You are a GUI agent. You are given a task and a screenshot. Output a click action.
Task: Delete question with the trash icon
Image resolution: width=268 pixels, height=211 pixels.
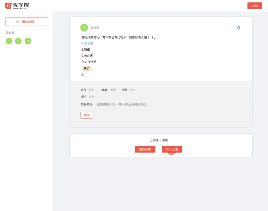click(238, 28)
